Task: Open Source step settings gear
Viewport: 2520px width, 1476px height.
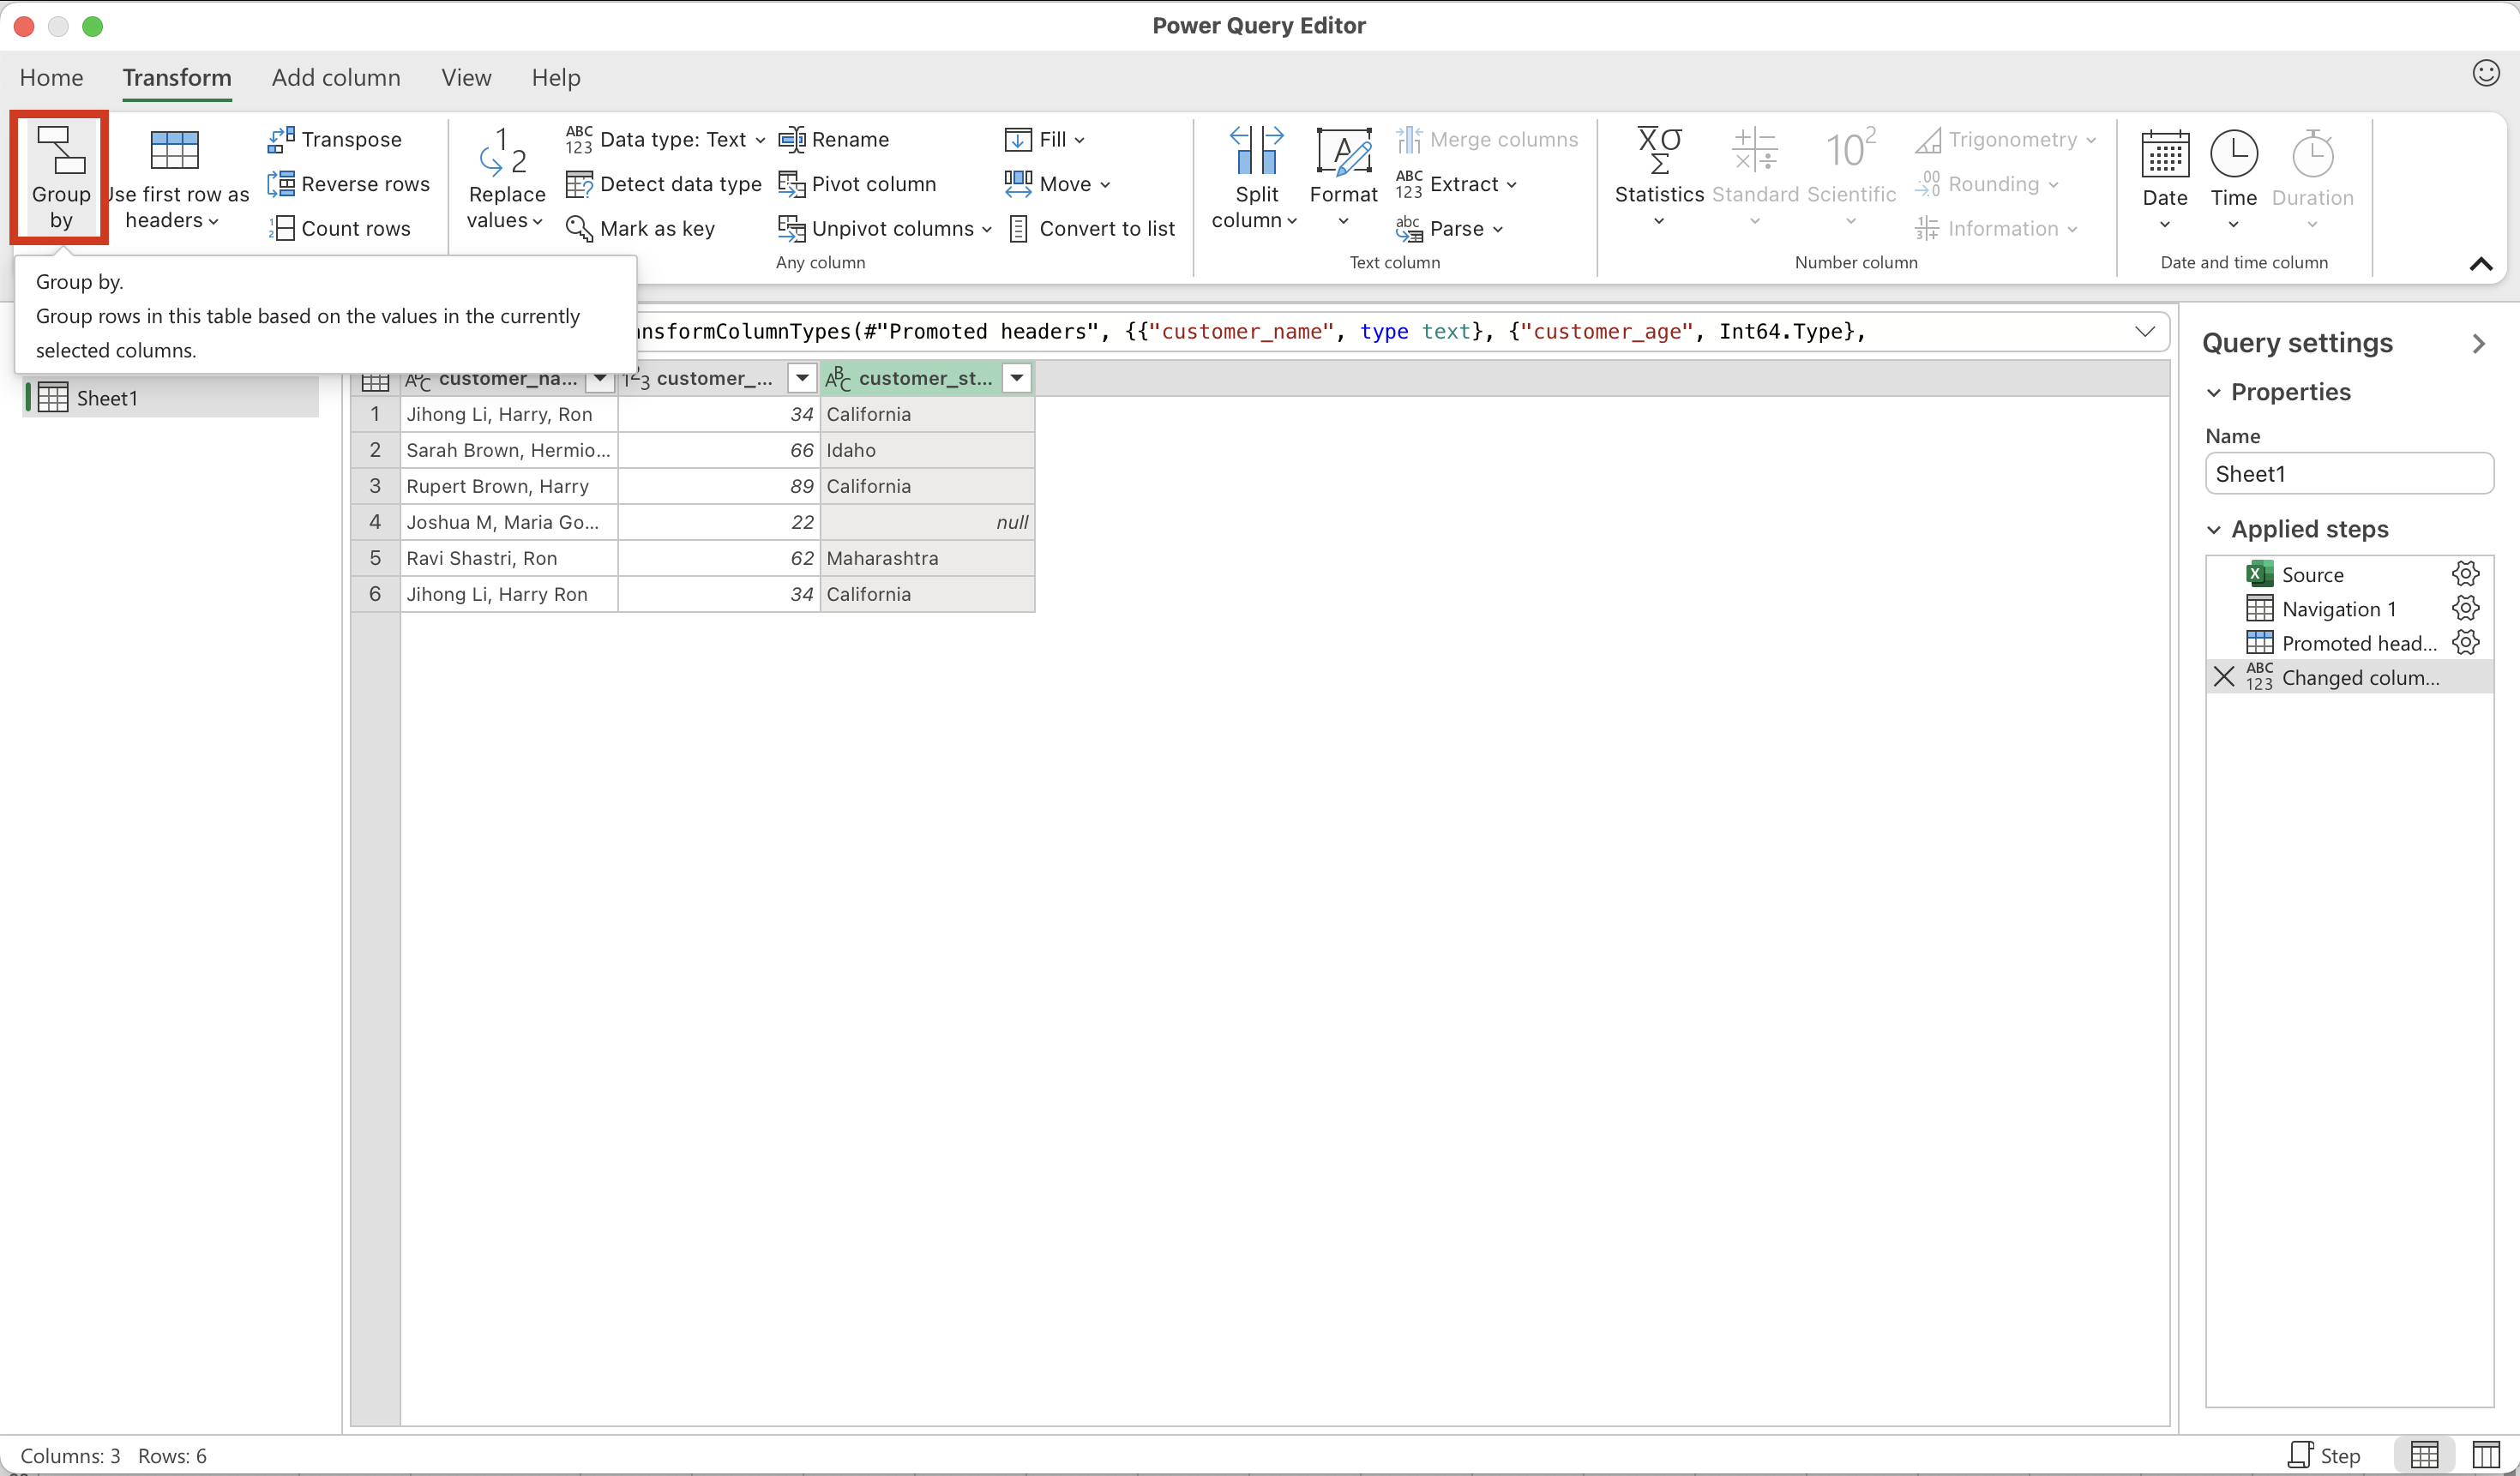Action: 2465,573
